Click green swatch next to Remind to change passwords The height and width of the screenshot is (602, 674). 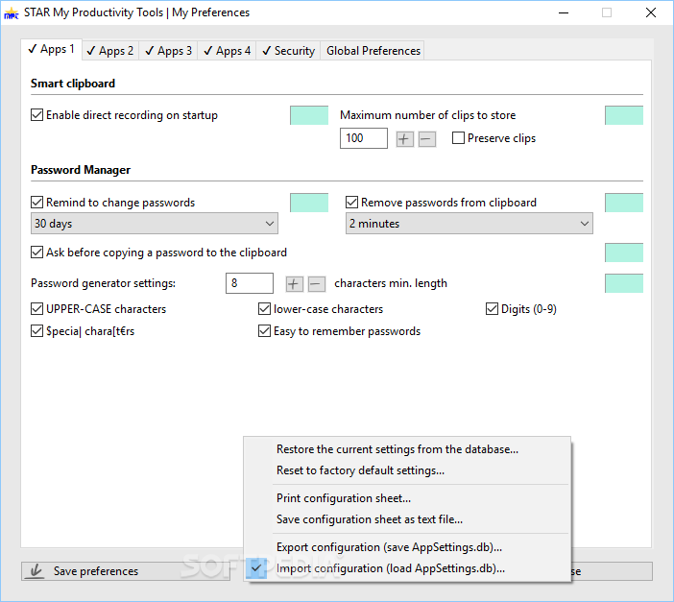309,203
